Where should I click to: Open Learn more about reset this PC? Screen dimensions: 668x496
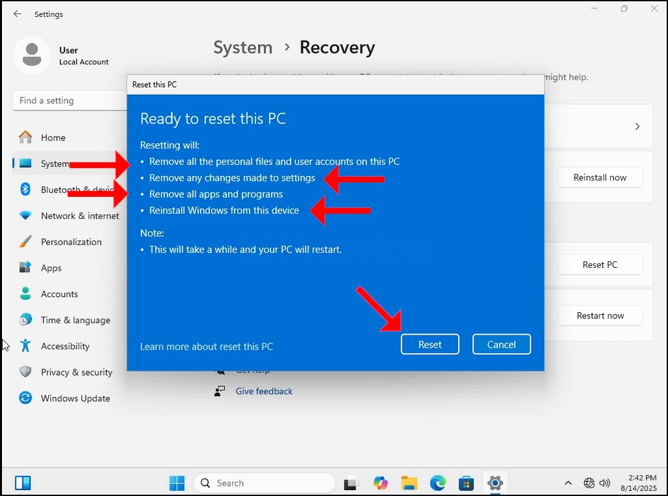(207, 346)
